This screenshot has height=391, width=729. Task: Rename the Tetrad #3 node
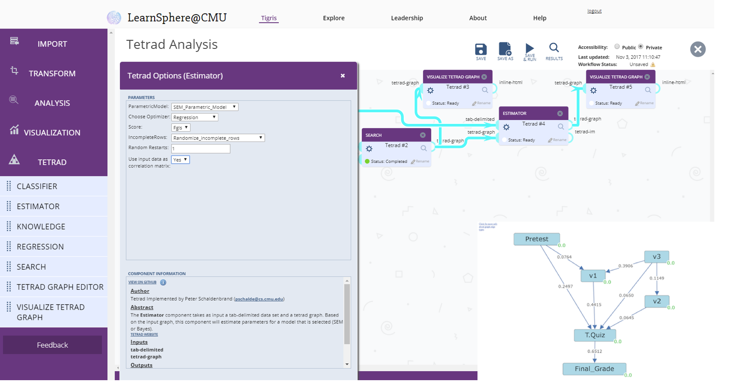(481, 103)
